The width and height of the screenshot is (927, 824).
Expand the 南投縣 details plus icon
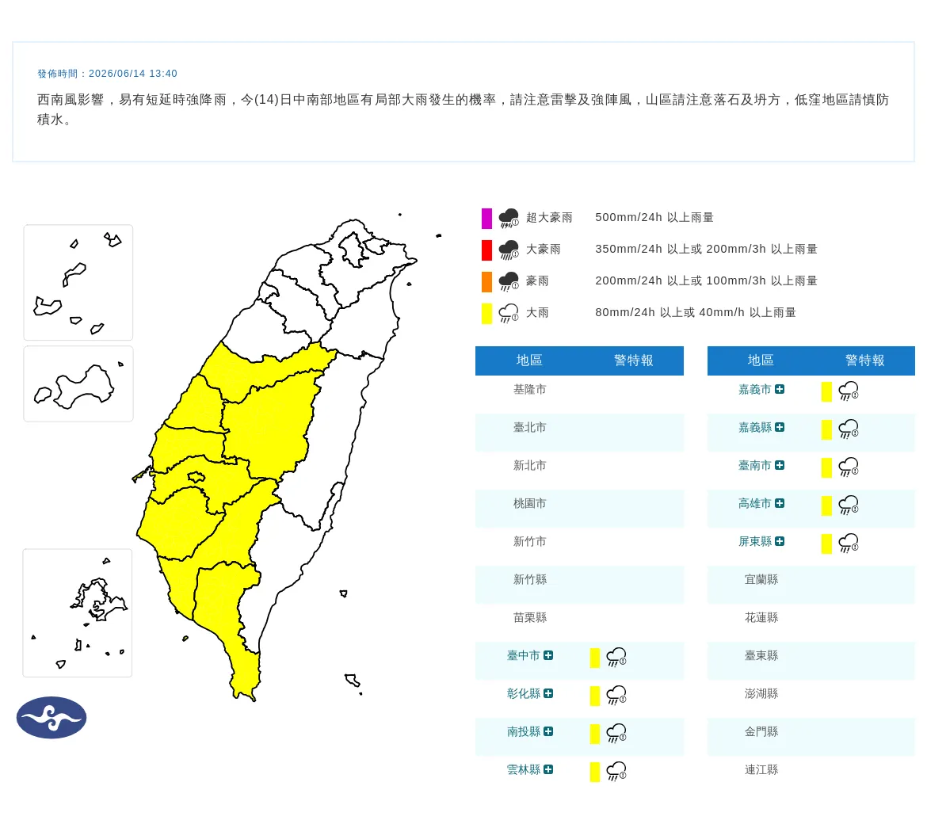point(548,731)
